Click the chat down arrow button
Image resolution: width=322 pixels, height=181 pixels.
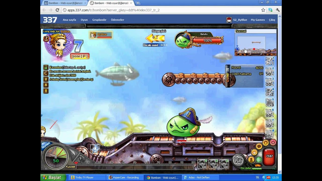pos(46,85)
